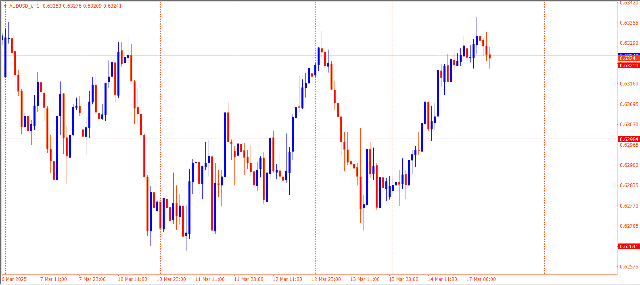Click price scale label 0.62900
The height and width of the screenshot is (285, 640).
[x=629, y=165]
